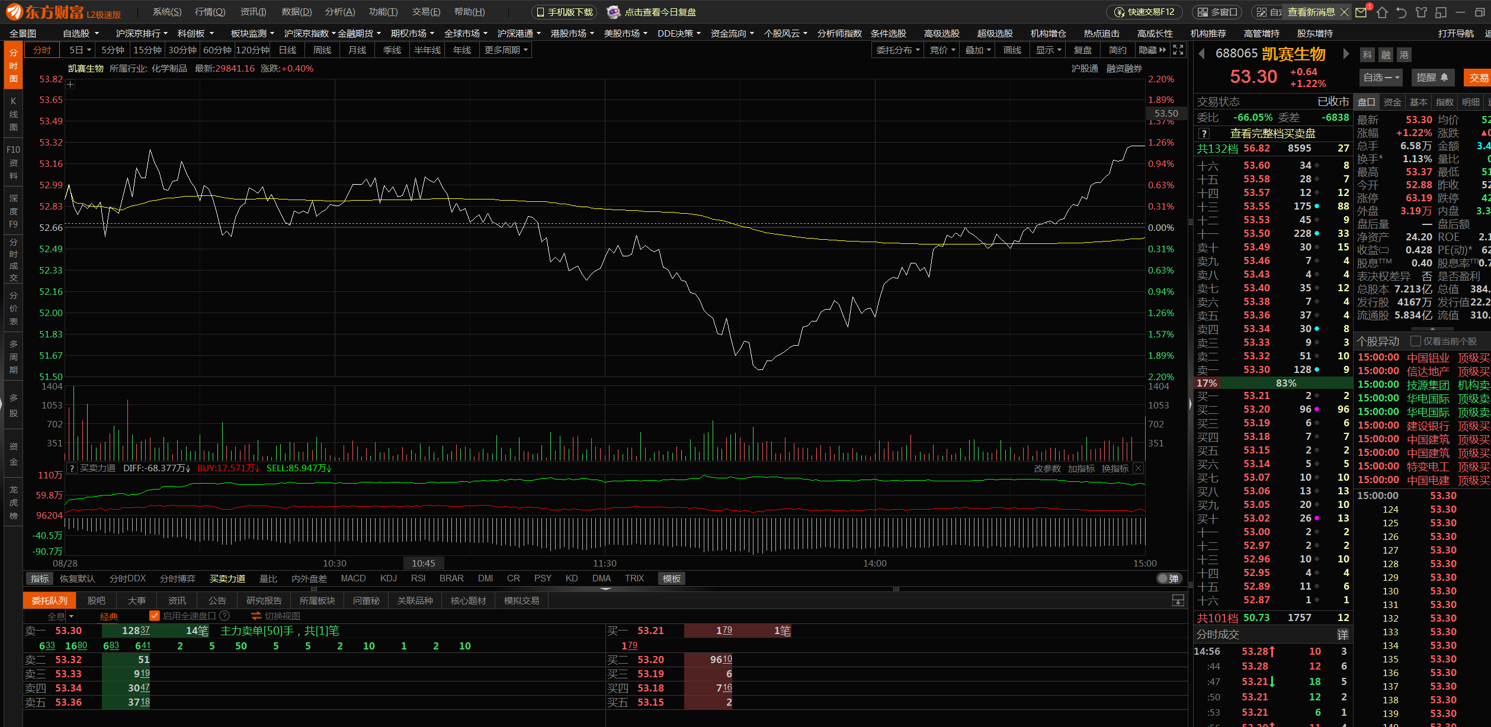Open 委托分布 dropdown
This screenshot has height=727, width=1491.
[x=898, y=50]
